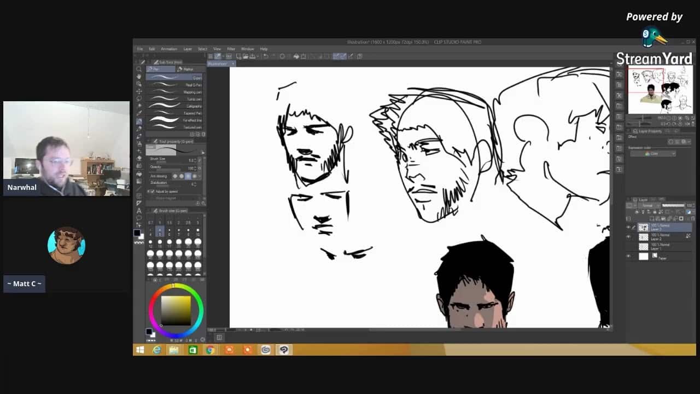700x394 pixels.
Task: Open Google Chrome from the taskbar
Action: tap(210, 350)
